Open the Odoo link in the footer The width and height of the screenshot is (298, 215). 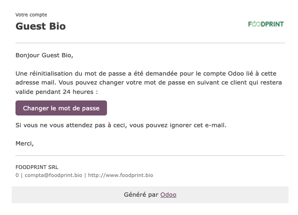point(168,195)
